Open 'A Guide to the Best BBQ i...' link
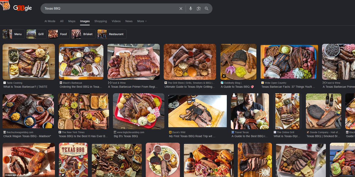The image size is (355, 177). click(250, 136)
